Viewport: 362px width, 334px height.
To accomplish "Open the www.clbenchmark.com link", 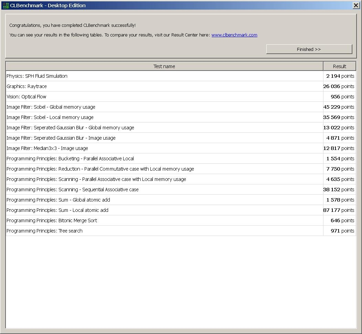I will (x=234, y=35).
